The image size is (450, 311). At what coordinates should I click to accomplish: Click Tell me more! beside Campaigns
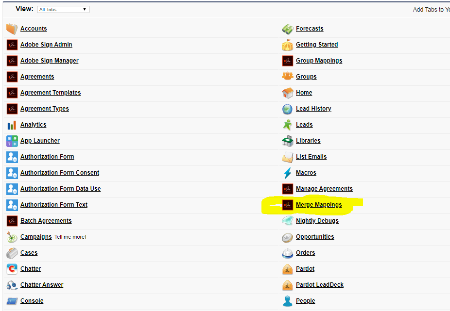70,237
